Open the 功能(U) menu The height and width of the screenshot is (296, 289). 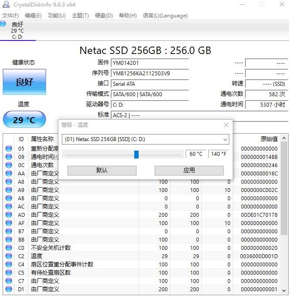click(57, 16)
